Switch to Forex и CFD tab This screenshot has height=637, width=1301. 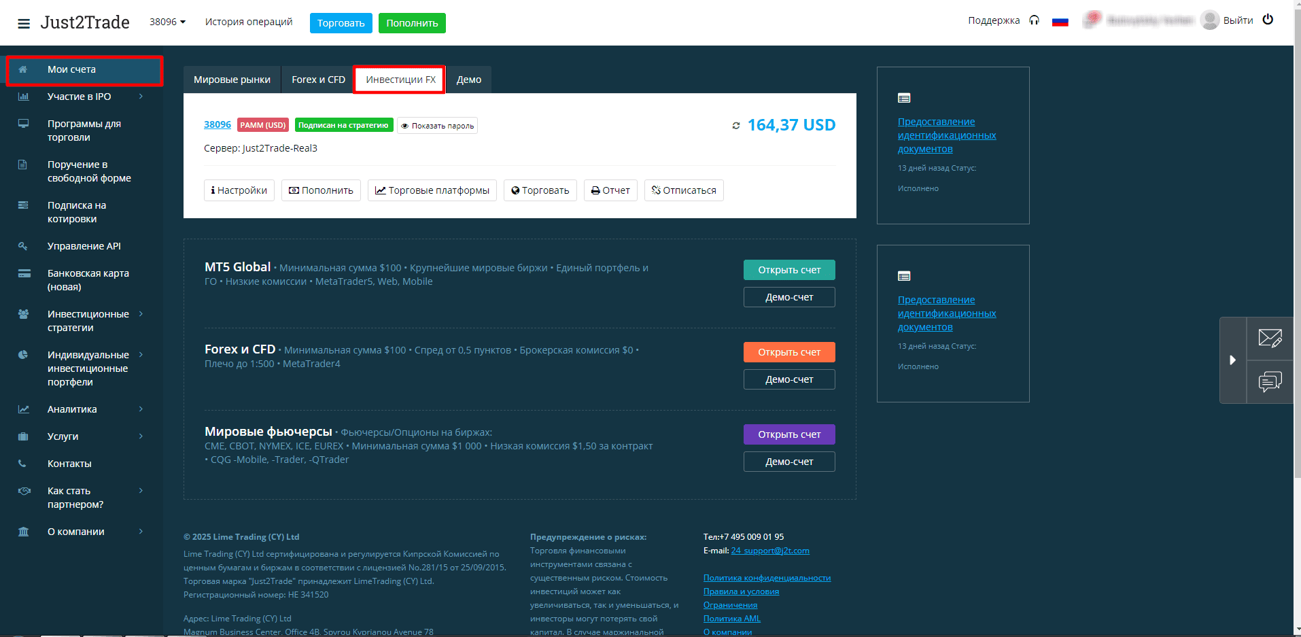318,80
